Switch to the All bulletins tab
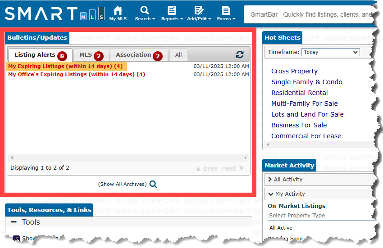383x248 pixels. point(178,55)
